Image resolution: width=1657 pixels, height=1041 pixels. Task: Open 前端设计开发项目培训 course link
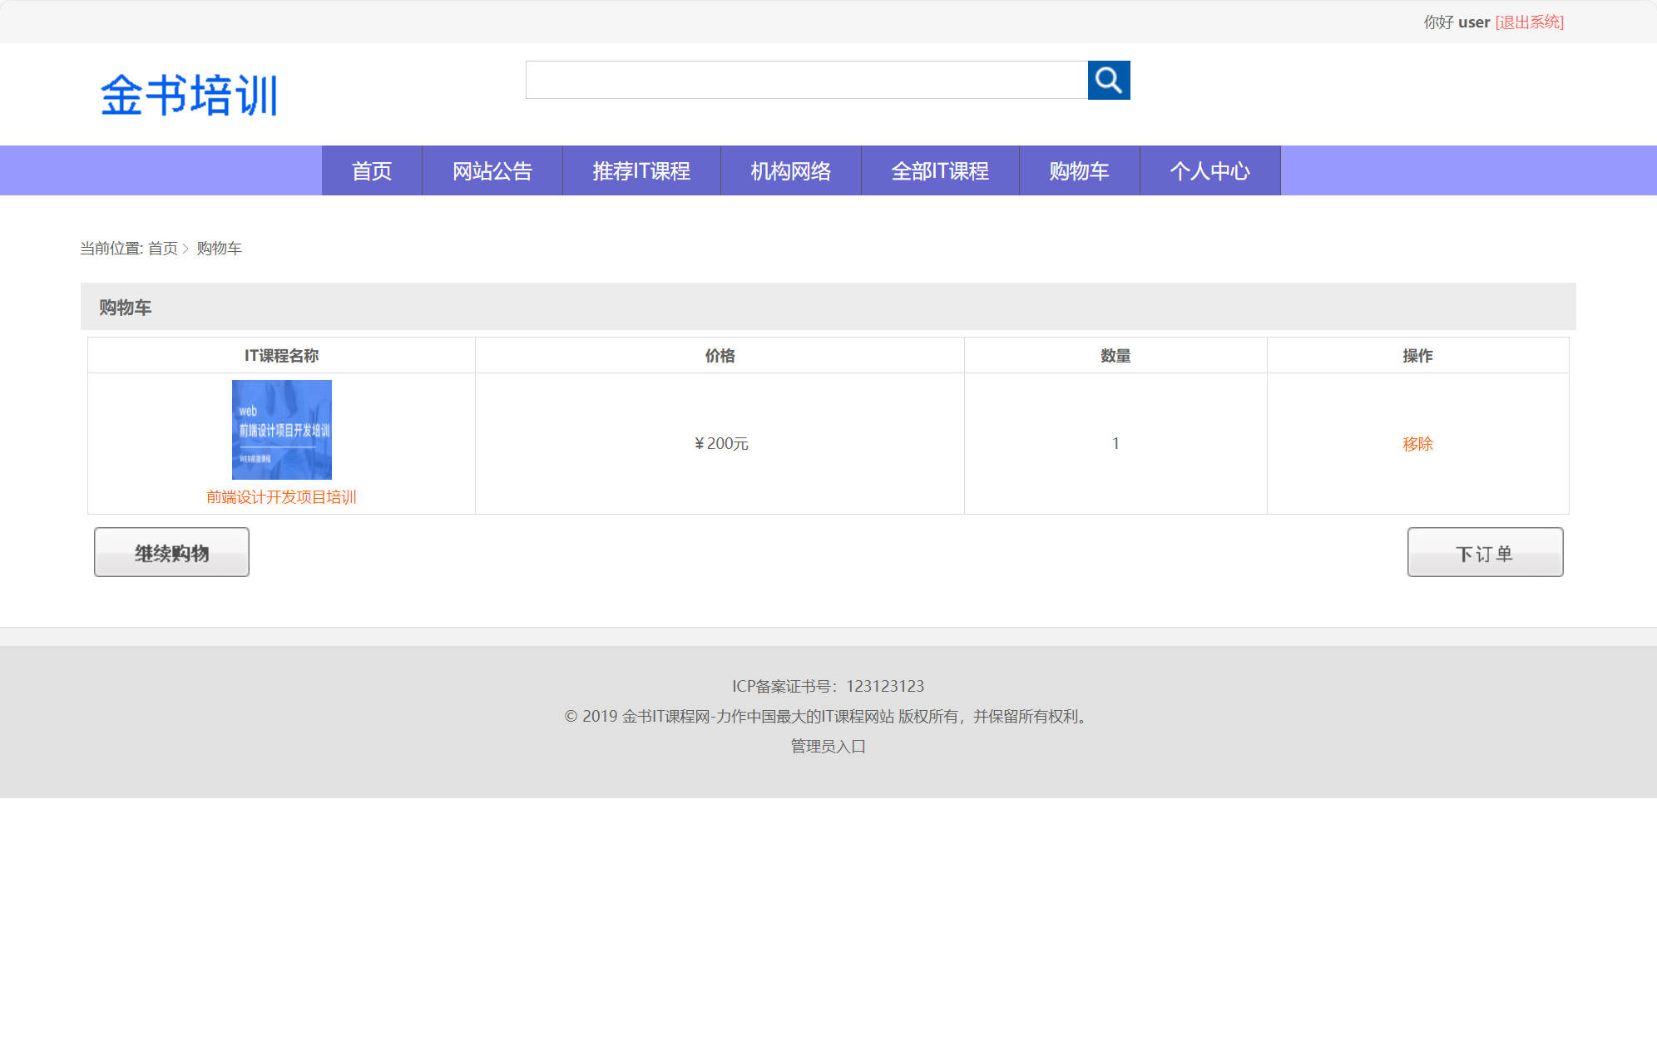click(x=281, y=496)
